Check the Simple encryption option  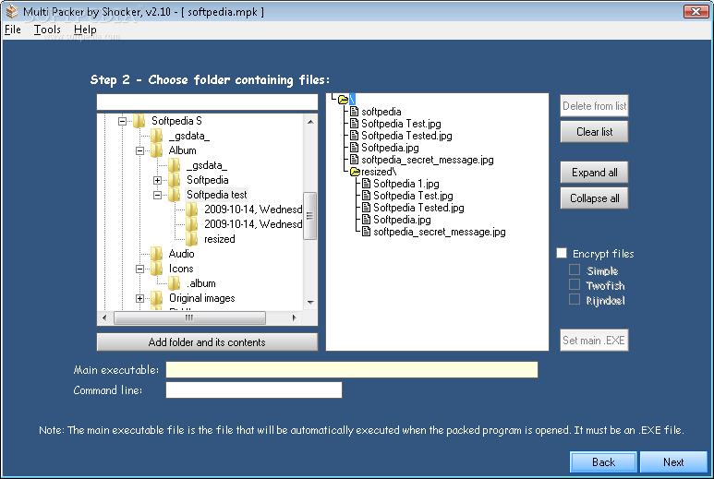(575, 270)
